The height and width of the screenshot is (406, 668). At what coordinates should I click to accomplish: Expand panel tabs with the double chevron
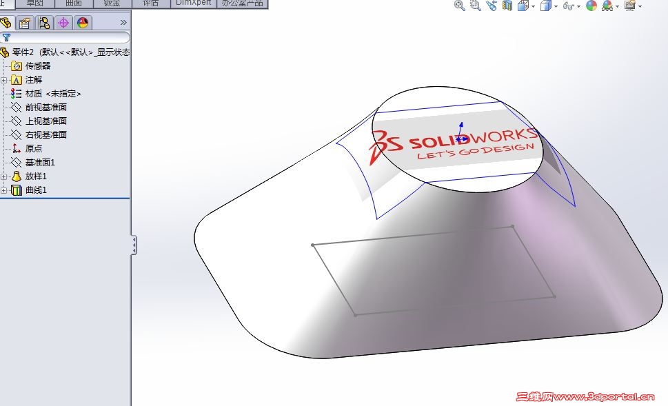pos(123,23)
